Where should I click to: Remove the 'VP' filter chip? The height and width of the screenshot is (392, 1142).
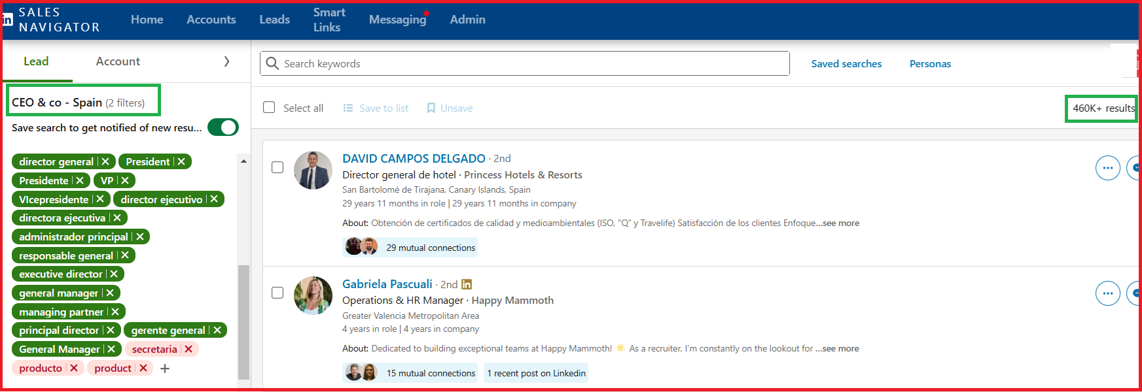coord(125,180)
